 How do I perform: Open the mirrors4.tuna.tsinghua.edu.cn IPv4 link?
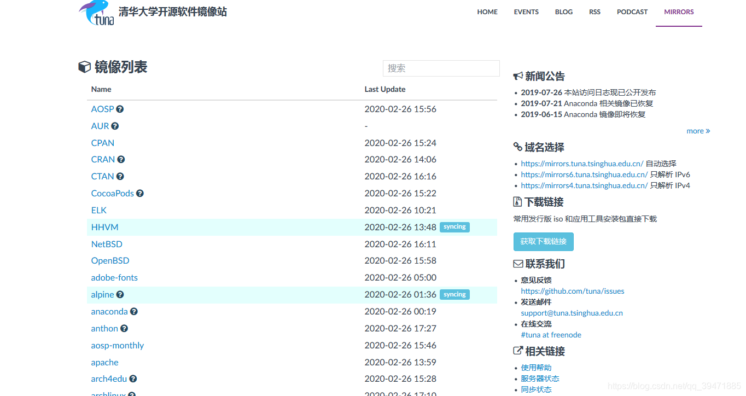(x=584, y=185)
